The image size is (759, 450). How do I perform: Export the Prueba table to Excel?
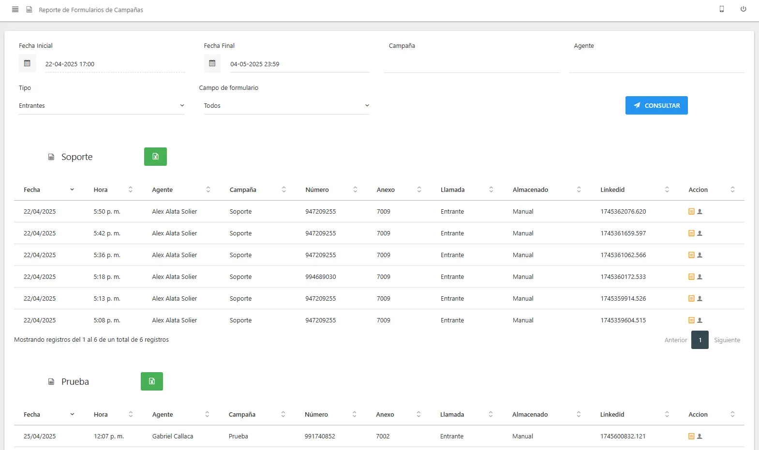coord(152,381)
